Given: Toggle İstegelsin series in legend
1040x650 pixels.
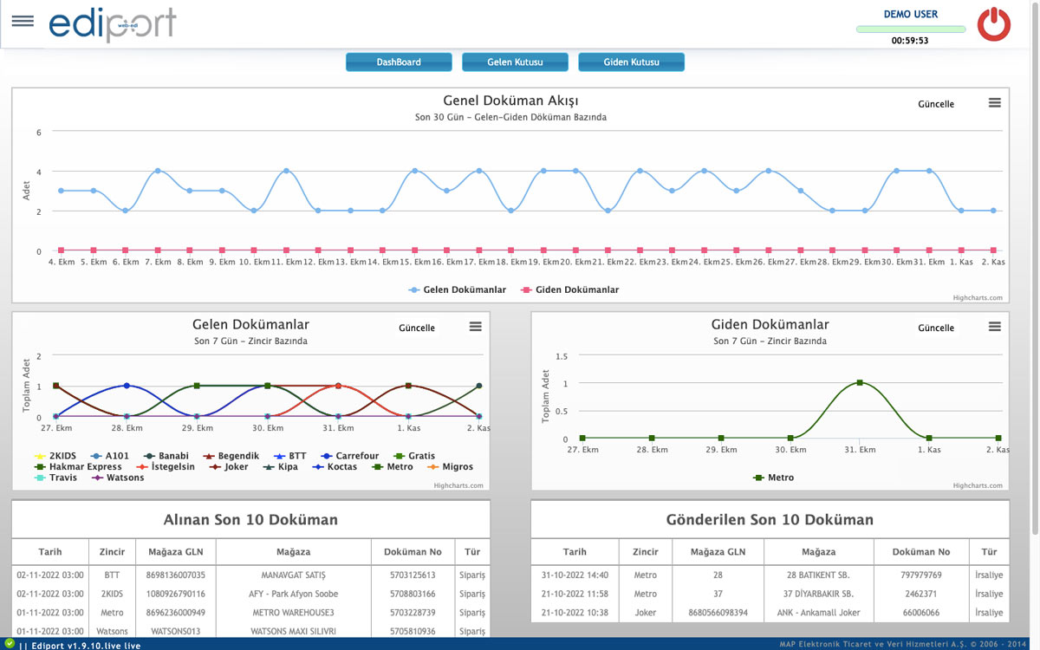Looking at the screenshot, I should (x=166, y=467).
